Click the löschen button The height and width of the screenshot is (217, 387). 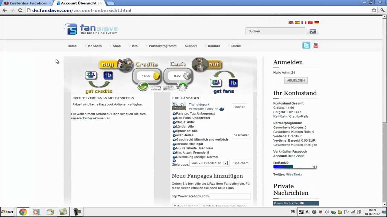(239, 107)
